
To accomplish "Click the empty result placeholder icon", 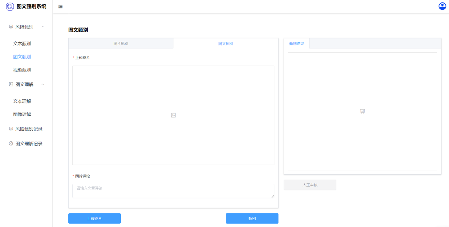I will tap(362, 111).
